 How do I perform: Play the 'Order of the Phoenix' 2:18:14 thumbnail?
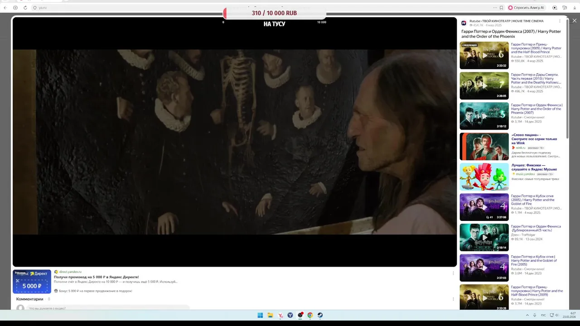click(x=484, y=238)
